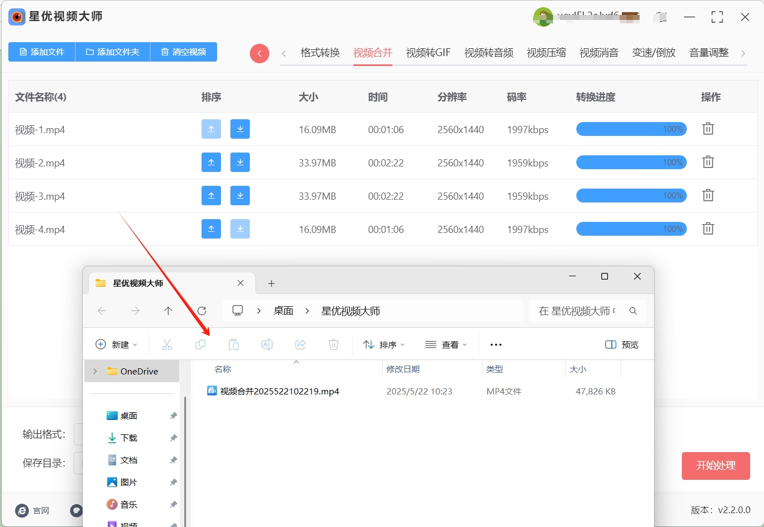This screenshot has height=527, width=764.
Task: Click Paste icon in Explorer toolbar
Action: coord(234,344)
